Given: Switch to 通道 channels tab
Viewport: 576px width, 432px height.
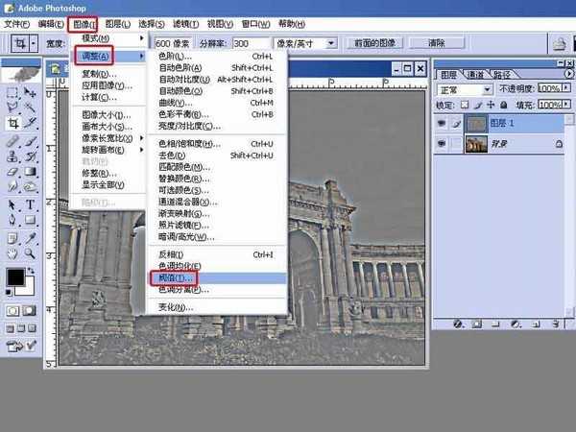Looking at the screenshot, I should click(x=475, y=75).
